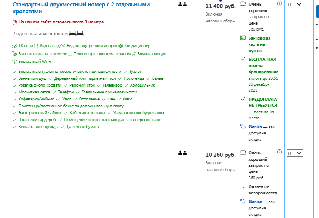The image size is (319, 218).
Task: Click the inner courtyard view icon
Action: (63, 46)
